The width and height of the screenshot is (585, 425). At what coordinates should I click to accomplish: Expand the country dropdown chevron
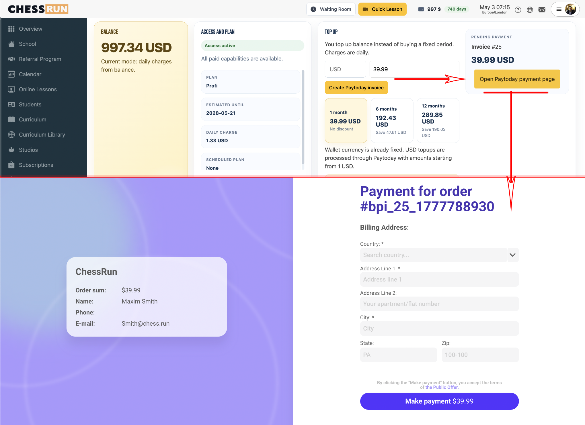coord(513,255)
